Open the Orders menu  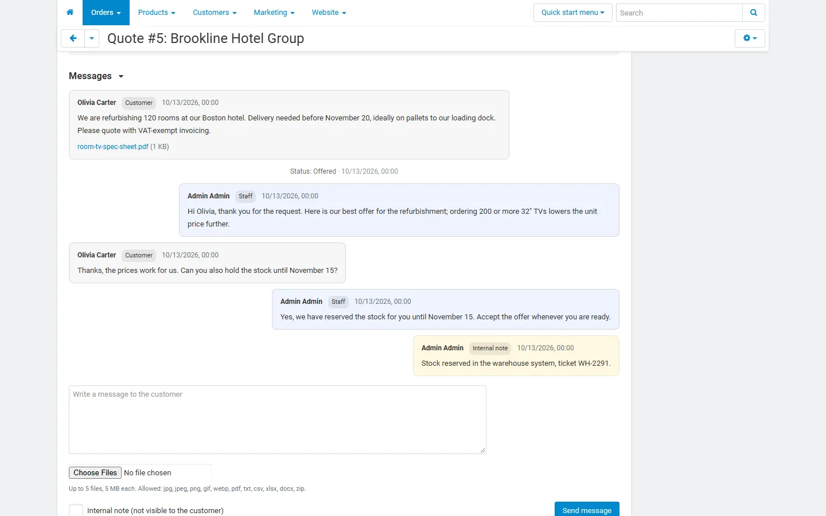pos(106,13)
